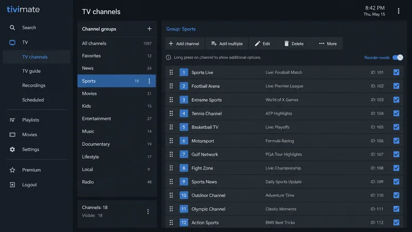The image size is (412, 232).
Task: Click the Action Sports channel name
Action: (205, 223)
